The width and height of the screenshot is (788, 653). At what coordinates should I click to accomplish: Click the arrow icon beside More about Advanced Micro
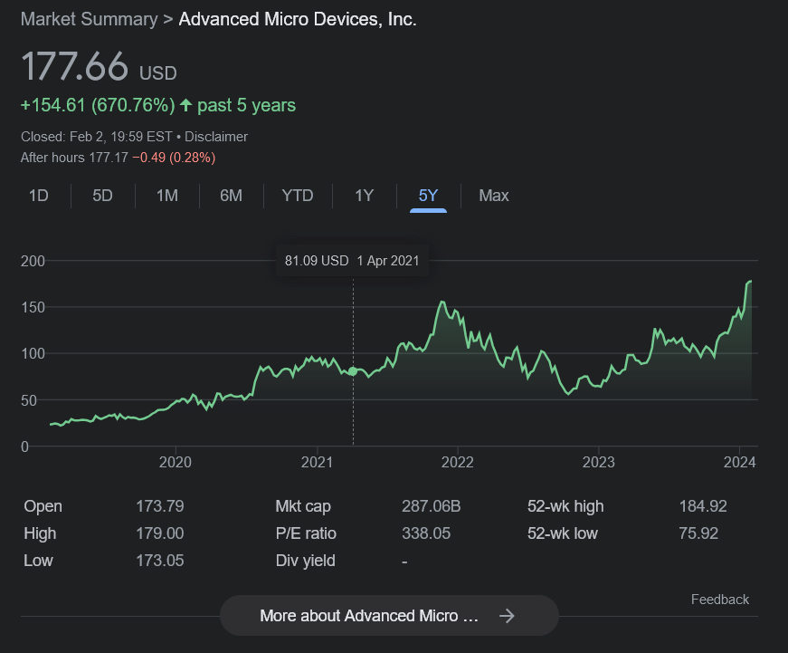[507, 616]
